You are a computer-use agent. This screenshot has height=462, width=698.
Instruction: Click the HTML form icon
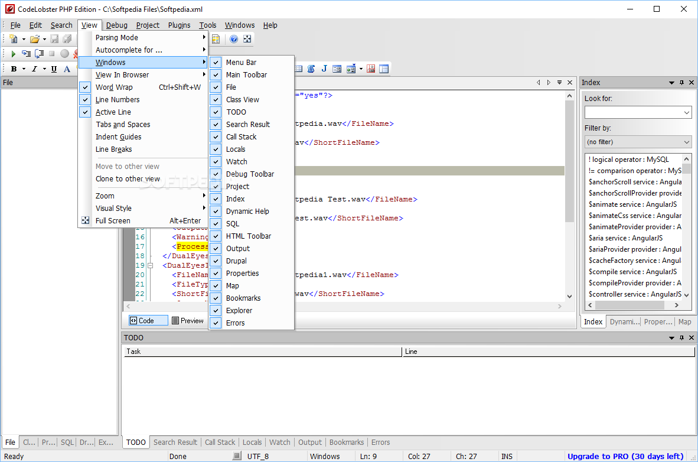[337, 69]
